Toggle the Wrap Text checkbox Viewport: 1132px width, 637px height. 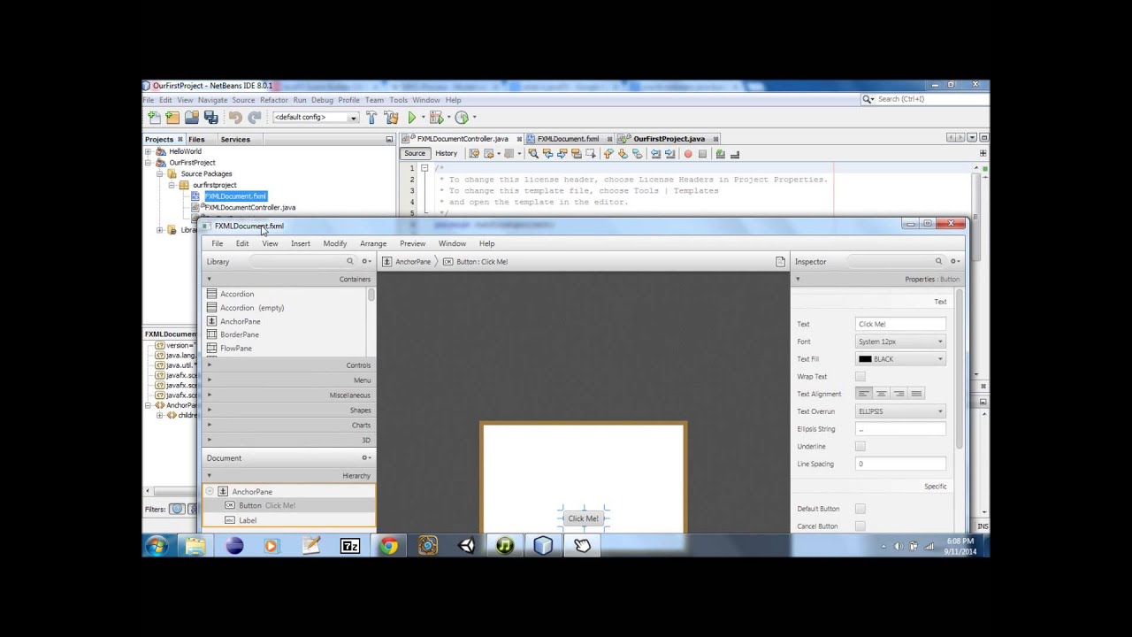tap(860, 376)
